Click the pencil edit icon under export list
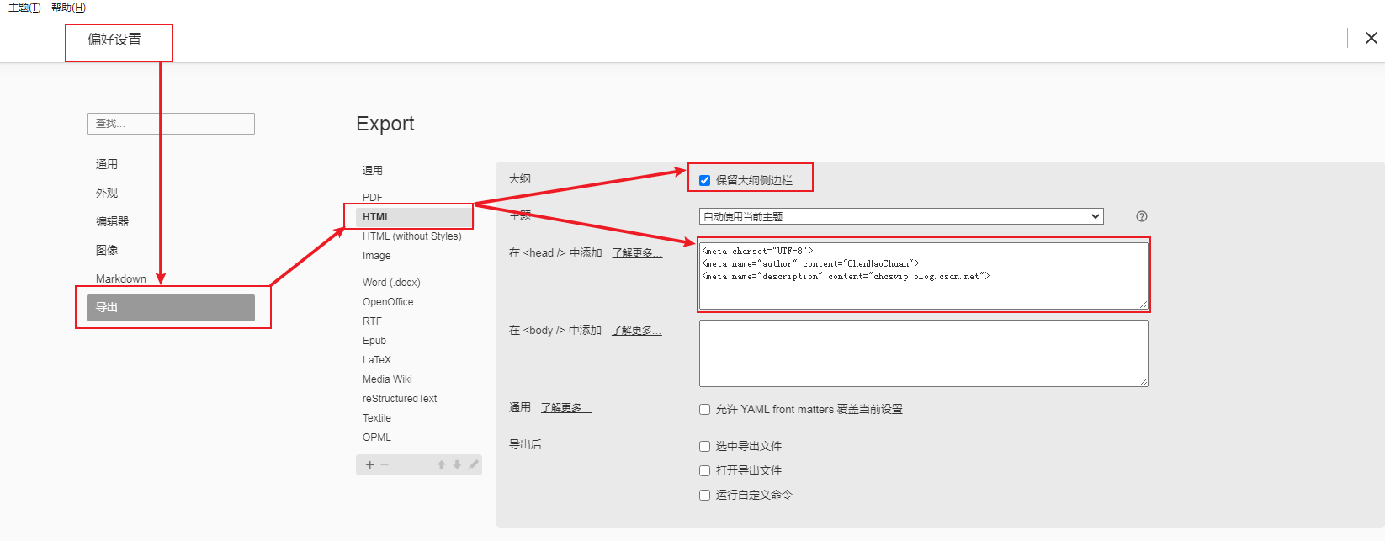 474,464
